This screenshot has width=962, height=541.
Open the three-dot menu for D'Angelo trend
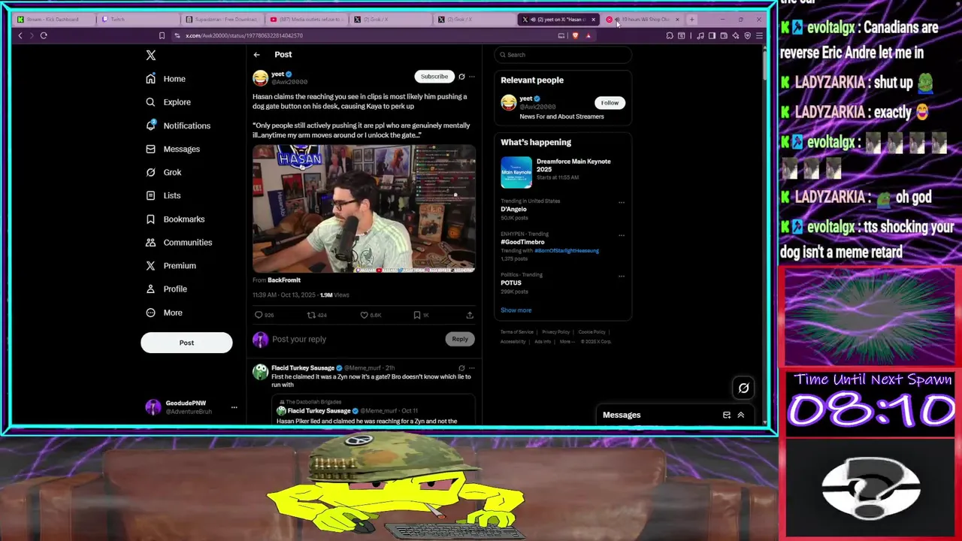click(622, 202)
